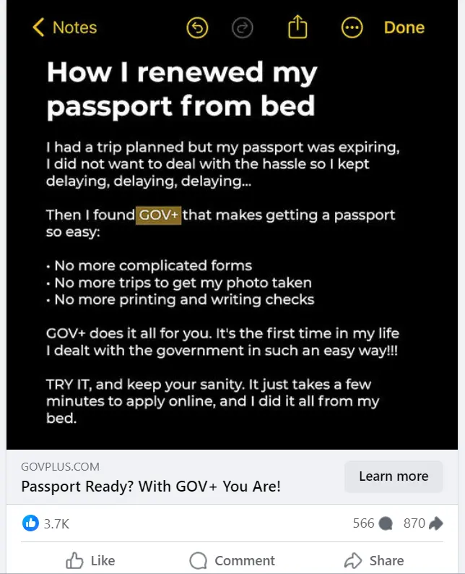Tap Done in the note header
This screenshot has height=574, width=465.
404,27
